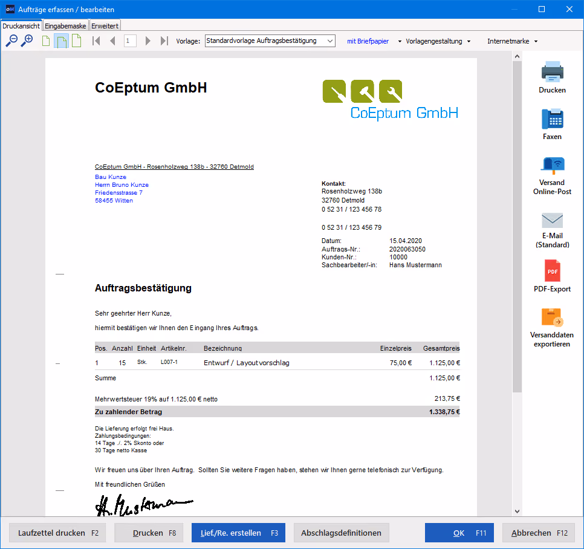
Task: Go to the previous page
Action: click(x=112, y=41)
